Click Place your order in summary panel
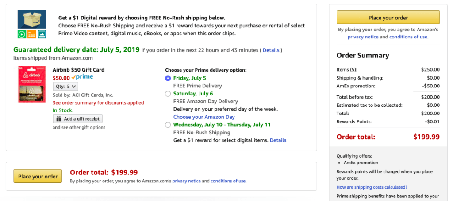 (388, 17)
